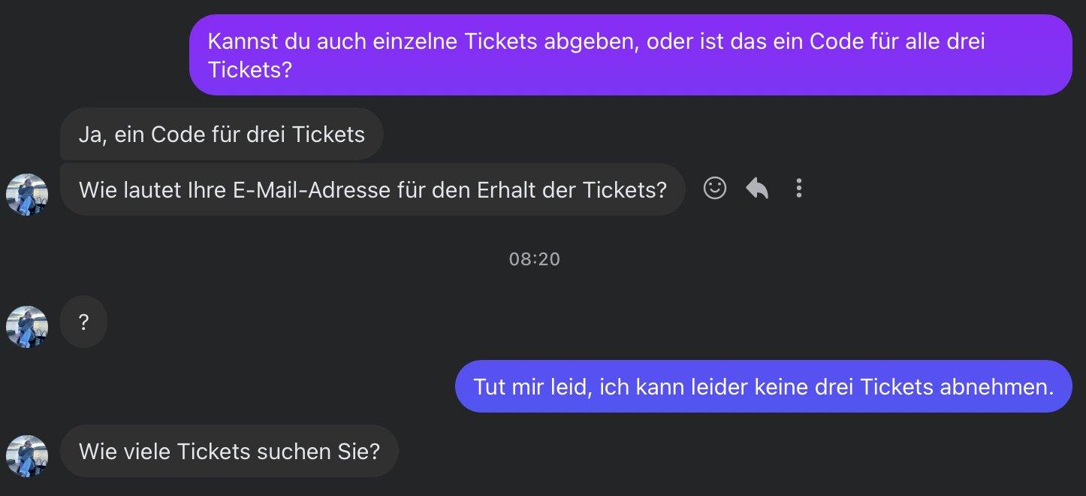The height and width of the screenshot is (496, 1086).
Task: Select the 'Ja, ein Code für drei Tickets' message
Action: tap(222, 134)
